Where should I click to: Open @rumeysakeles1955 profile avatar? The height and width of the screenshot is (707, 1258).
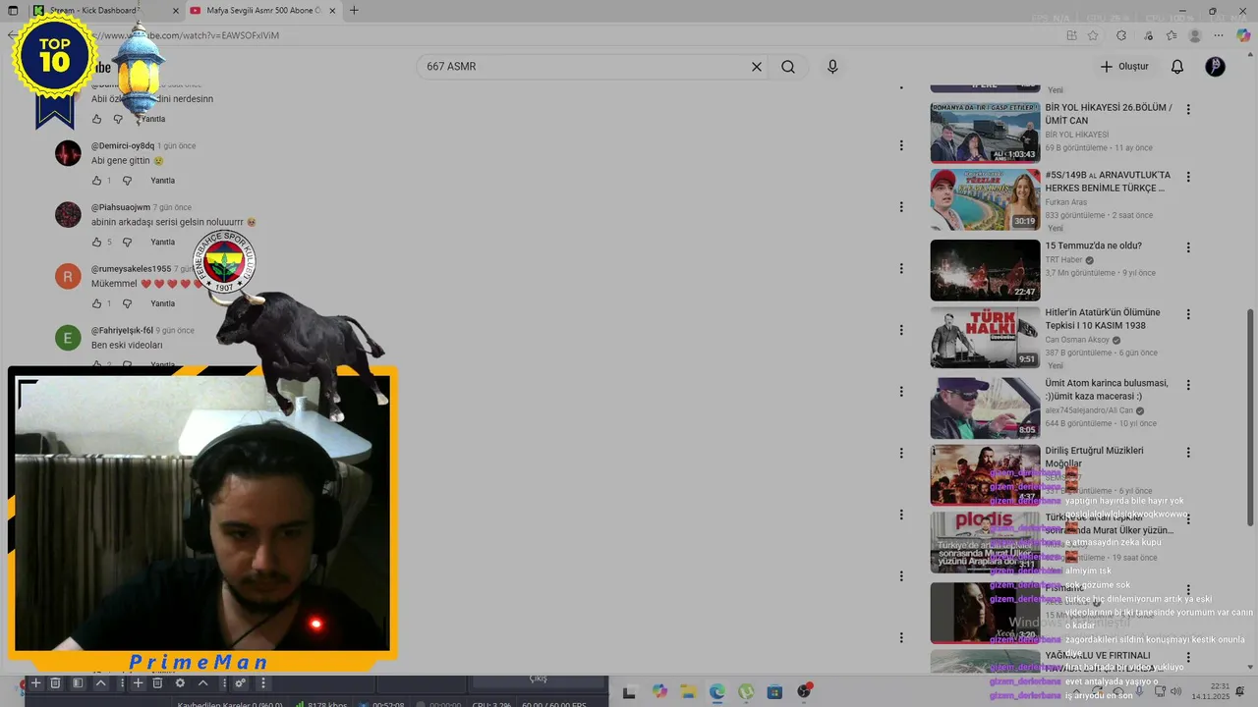point(68,276)
